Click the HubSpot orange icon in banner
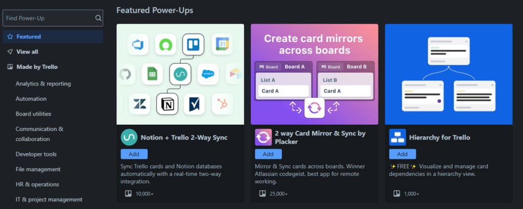Image resolution: width=523 pixels, height=209 pixels. click(x=222, y=104)
